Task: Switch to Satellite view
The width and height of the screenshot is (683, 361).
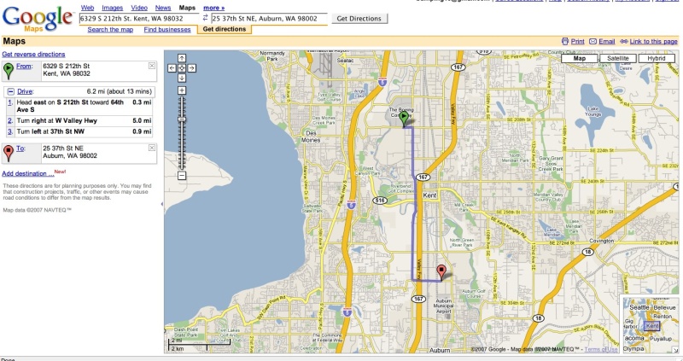Action: click(x=617, y=58)
